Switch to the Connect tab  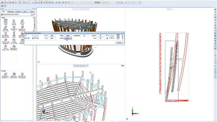click(18, 12)
